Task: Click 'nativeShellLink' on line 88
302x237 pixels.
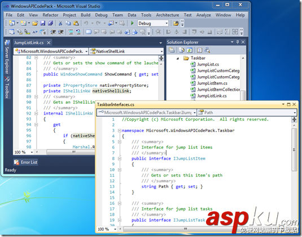Action: (x=111, y=91)
